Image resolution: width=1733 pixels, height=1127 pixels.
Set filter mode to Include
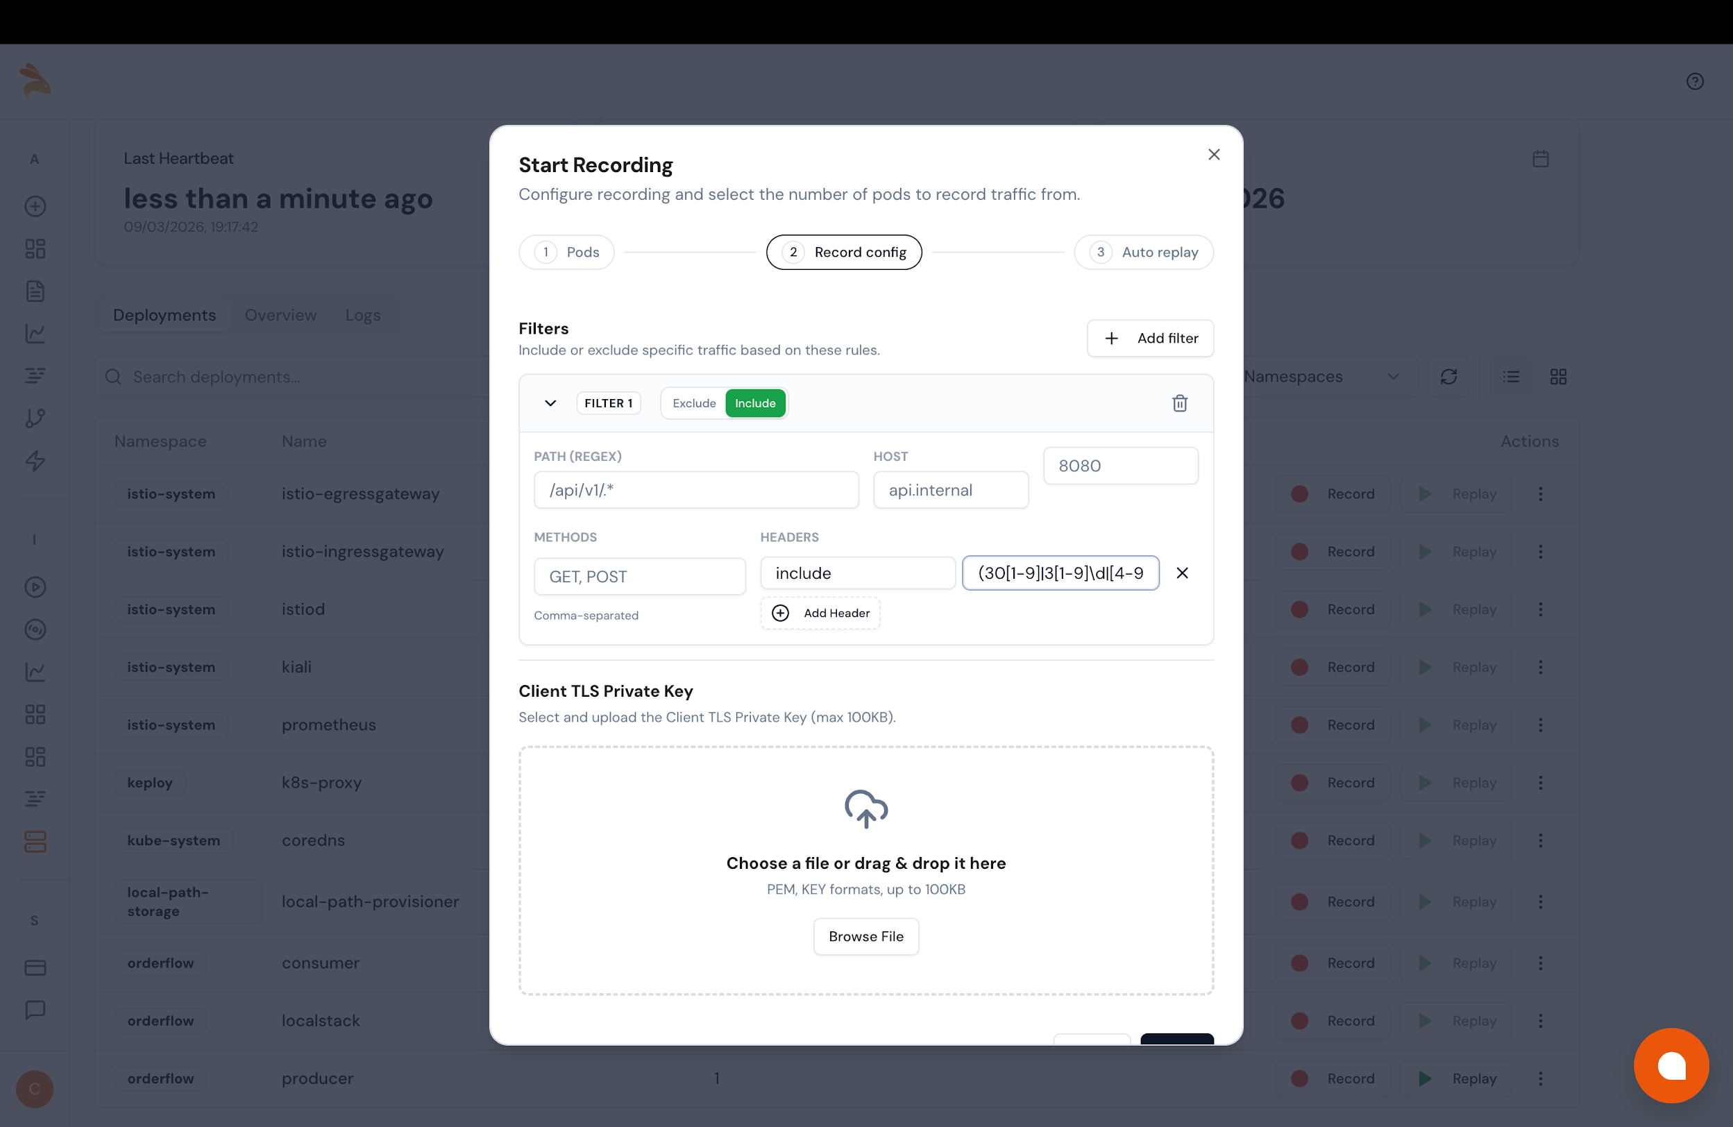pyautogui.click(x=754, y=403)
